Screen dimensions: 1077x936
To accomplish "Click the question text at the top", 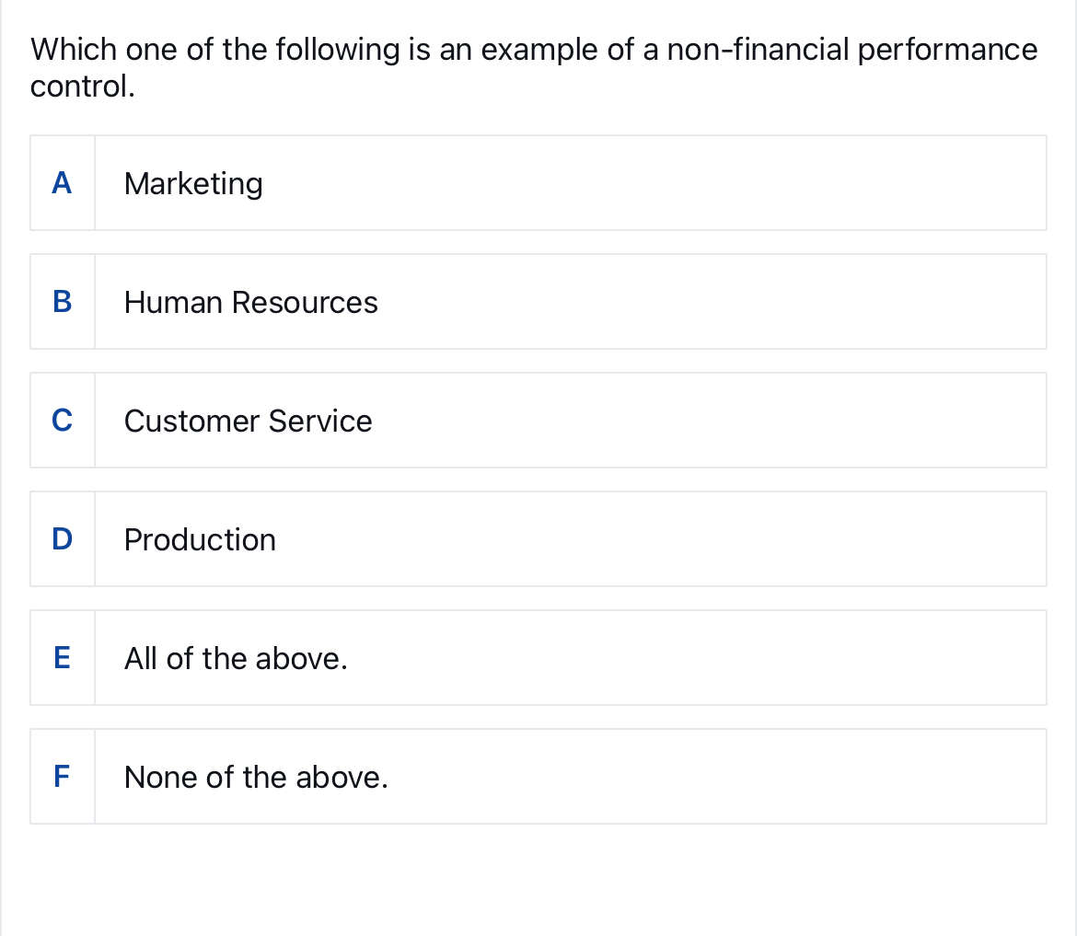I will (533, 67).
